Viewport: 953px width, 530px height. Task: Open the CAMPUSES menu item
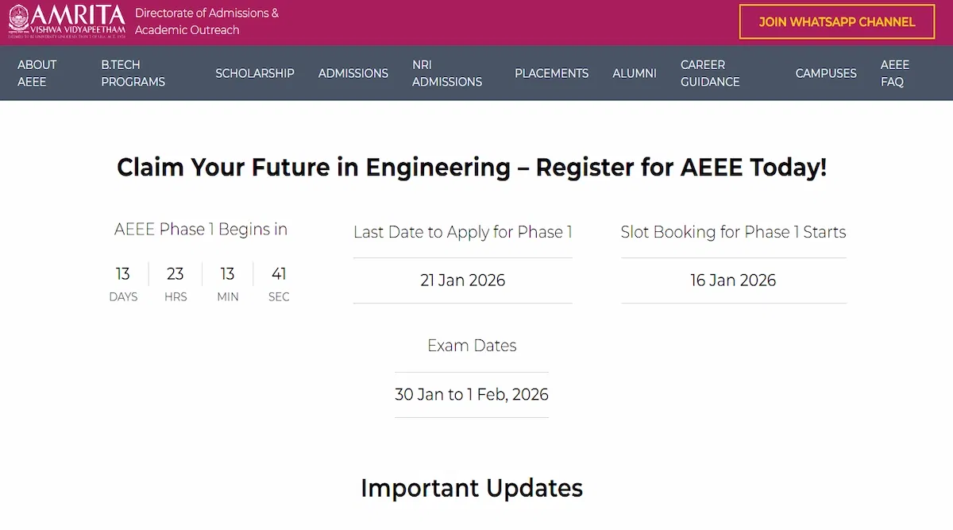pos(825,73)
